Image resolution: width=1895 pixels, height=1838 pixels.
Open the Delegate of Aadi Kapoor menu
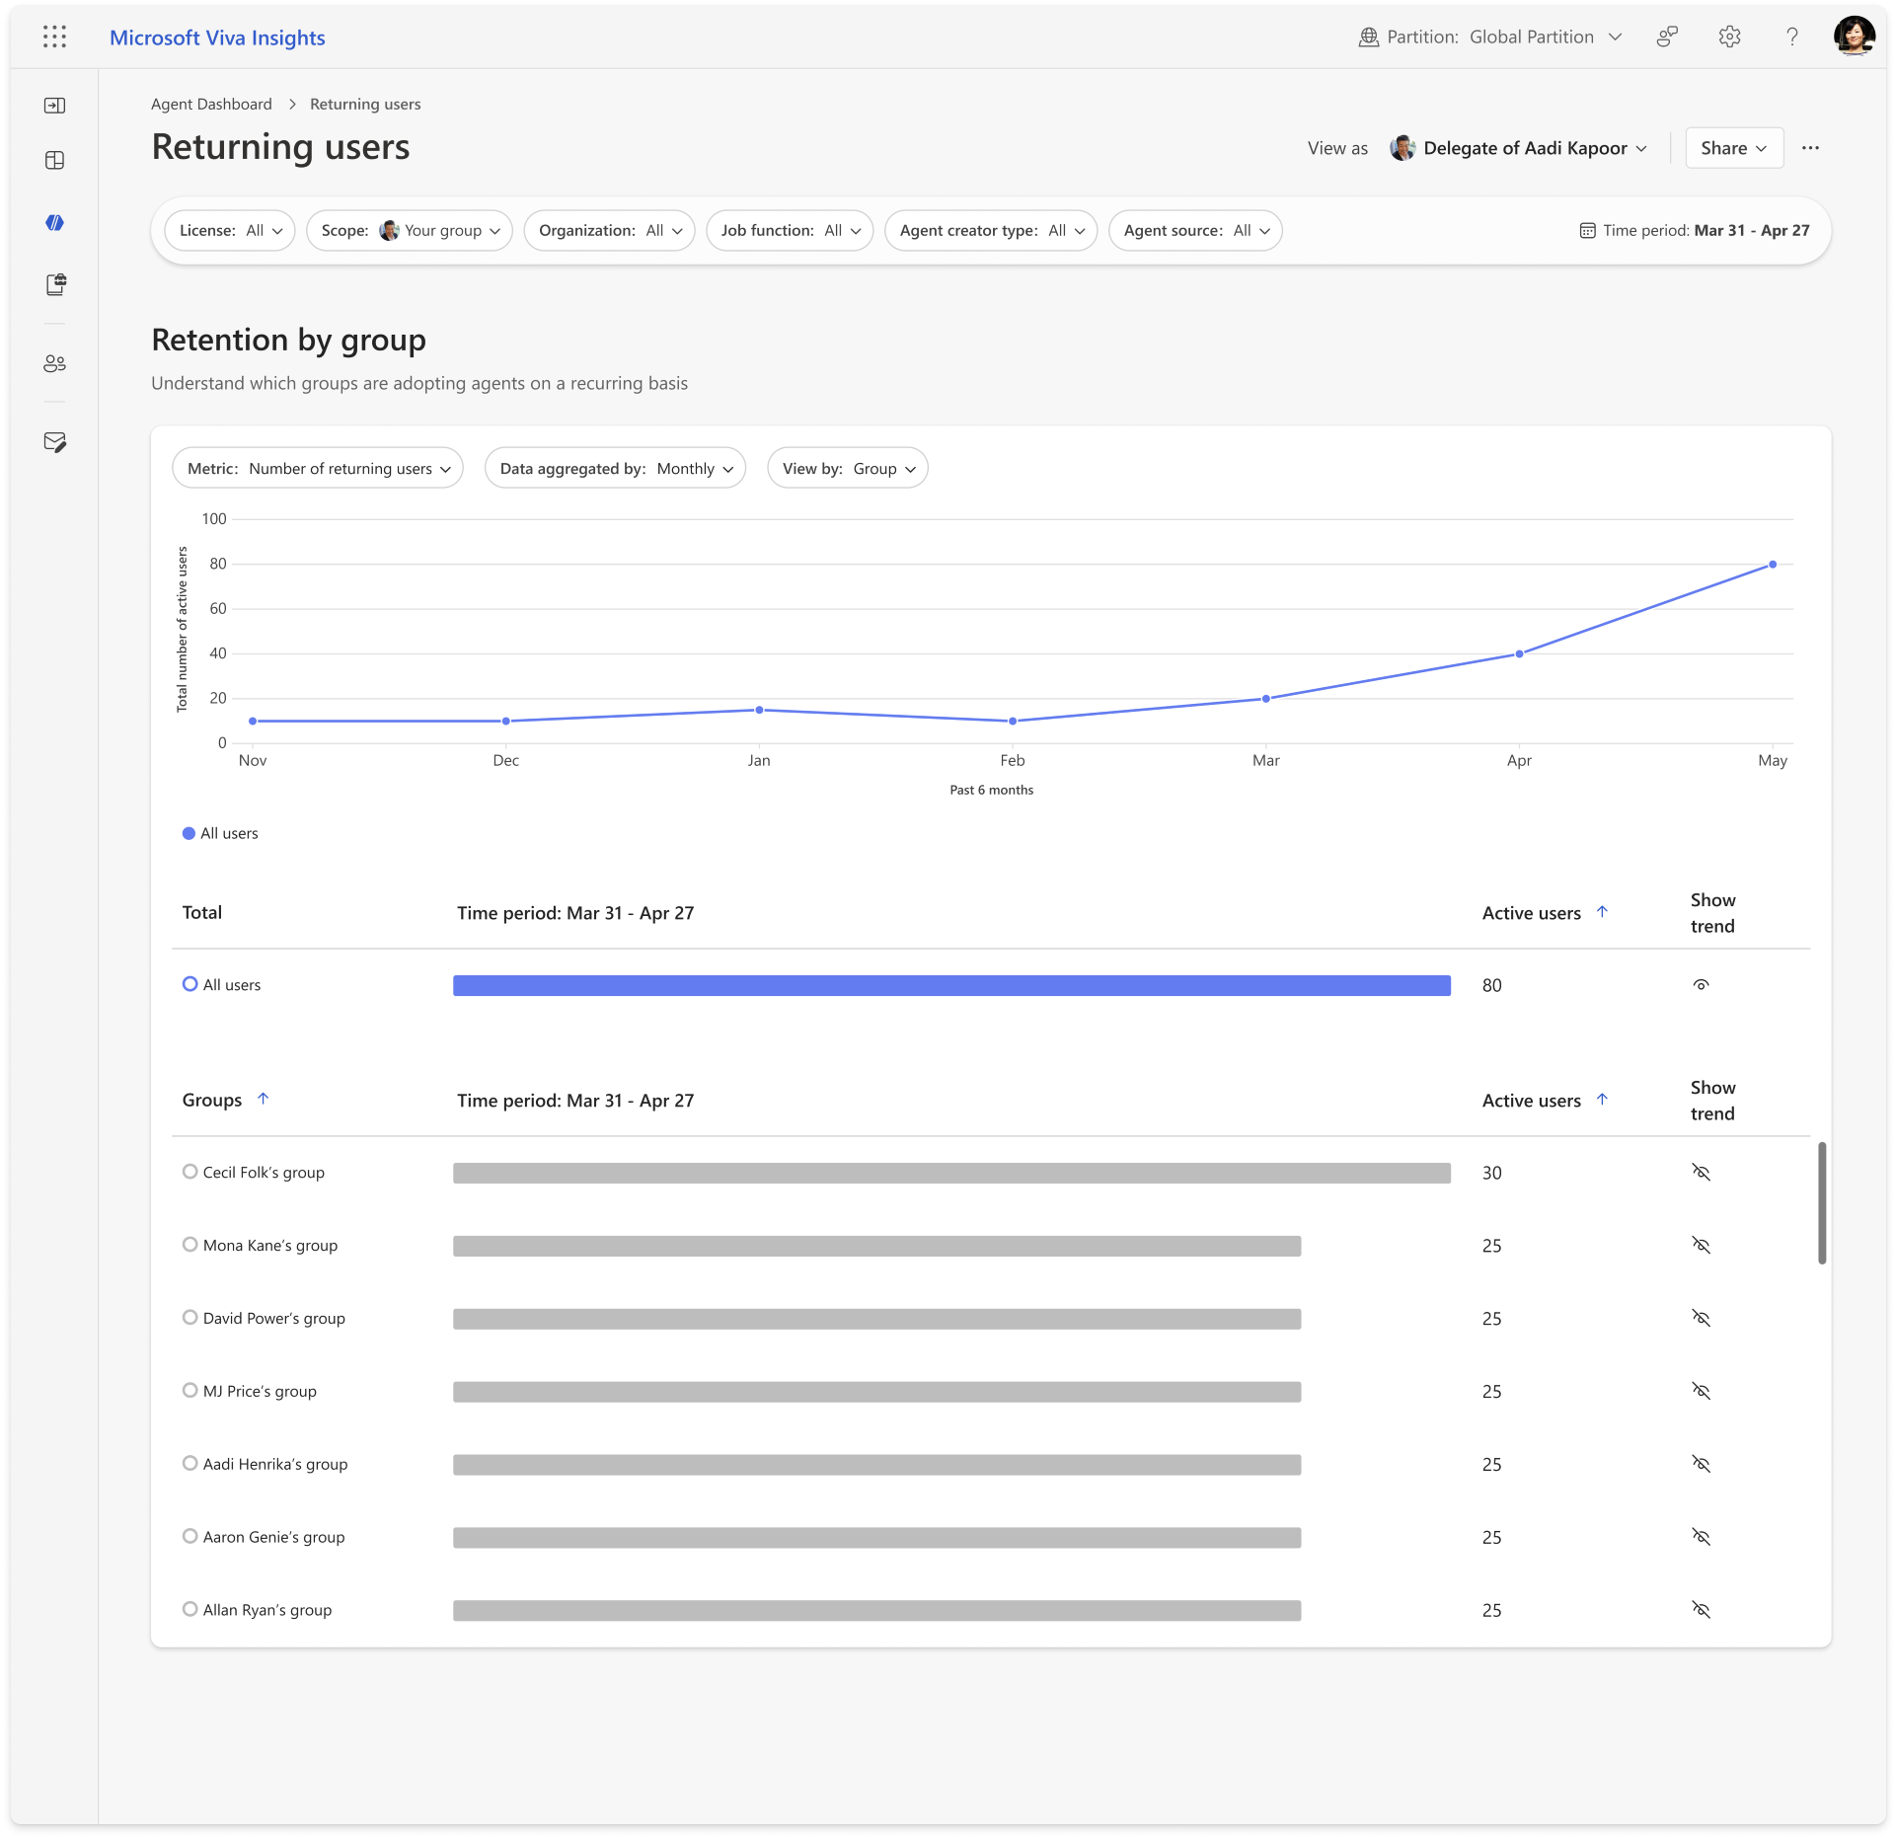pos(1519,147)
